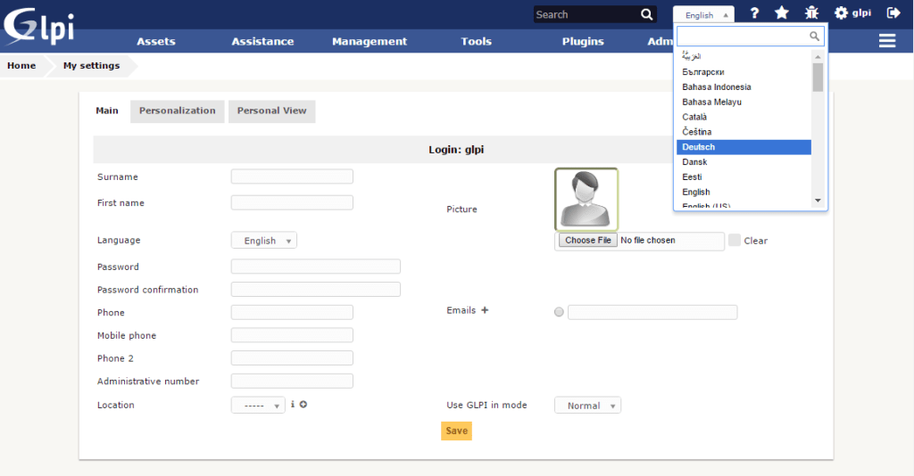
Task: Open the Assistance menu
Action: click(262, 41)
